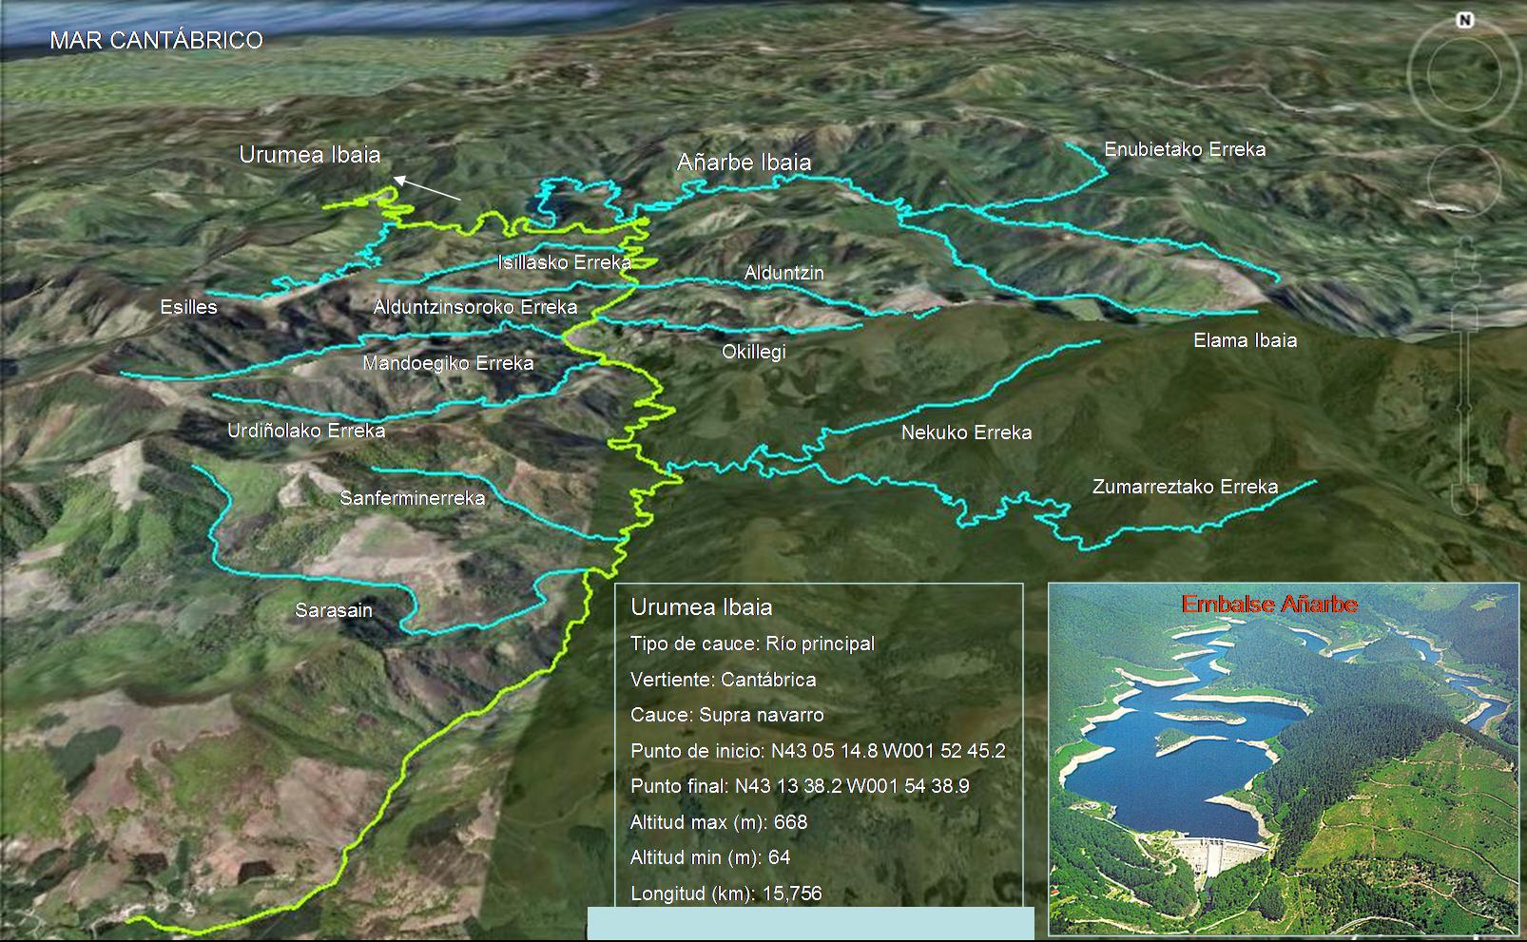Click the light blue bar below info panel
1527x942 pixels.
[810, 923]
